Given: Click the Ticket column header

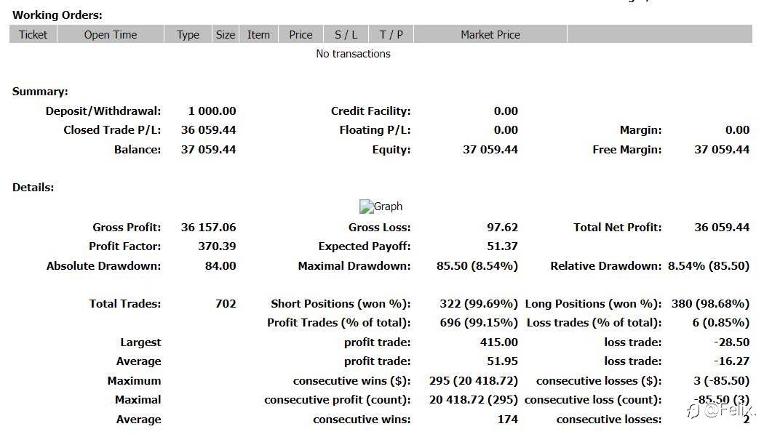Looking at the screenshot, I should [x=33, y=34].
